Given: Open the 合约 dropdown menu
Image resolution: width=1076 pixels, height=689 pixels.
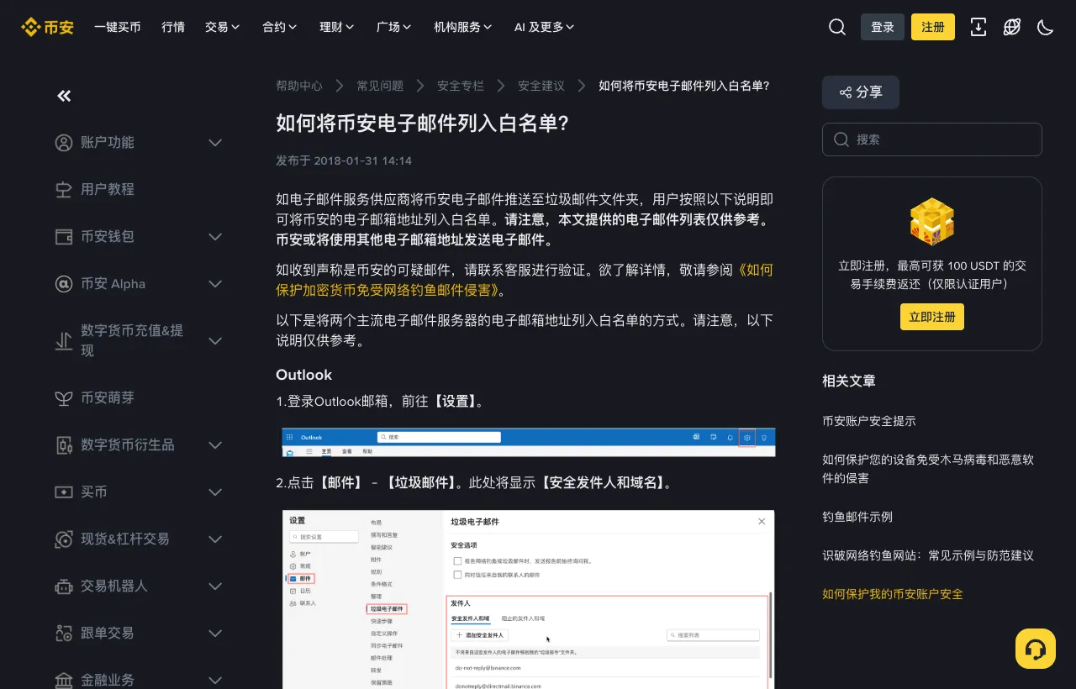Looking at the screenshot, I should (280, 27).
